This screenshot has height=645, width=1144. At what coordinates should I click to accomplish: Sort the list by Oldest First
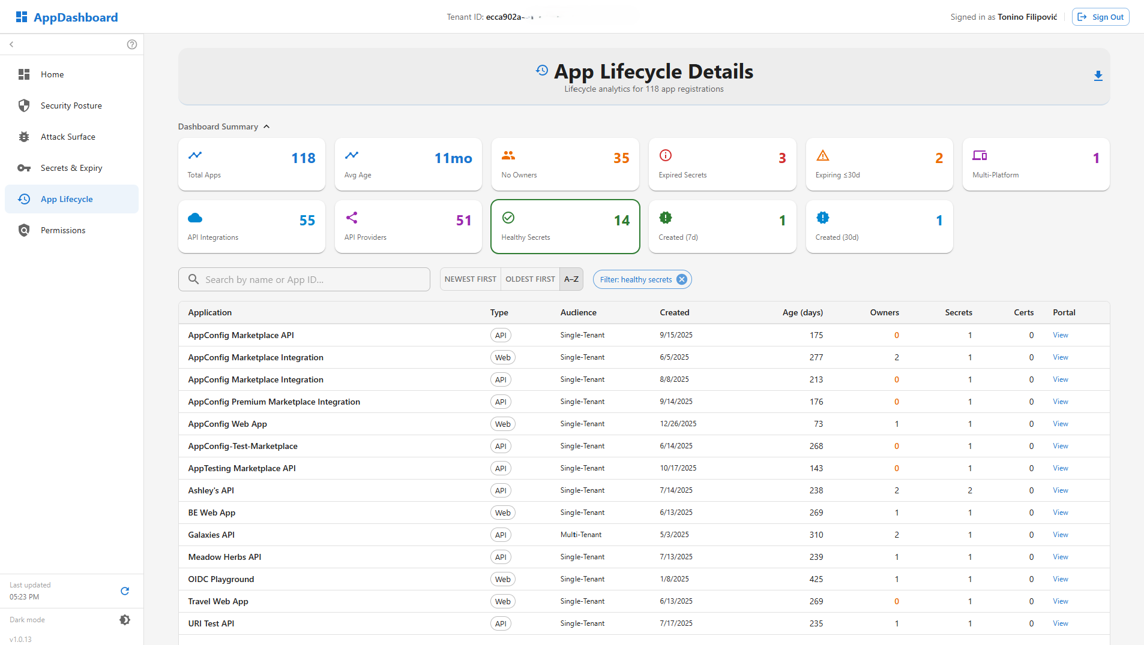(530, 279)
